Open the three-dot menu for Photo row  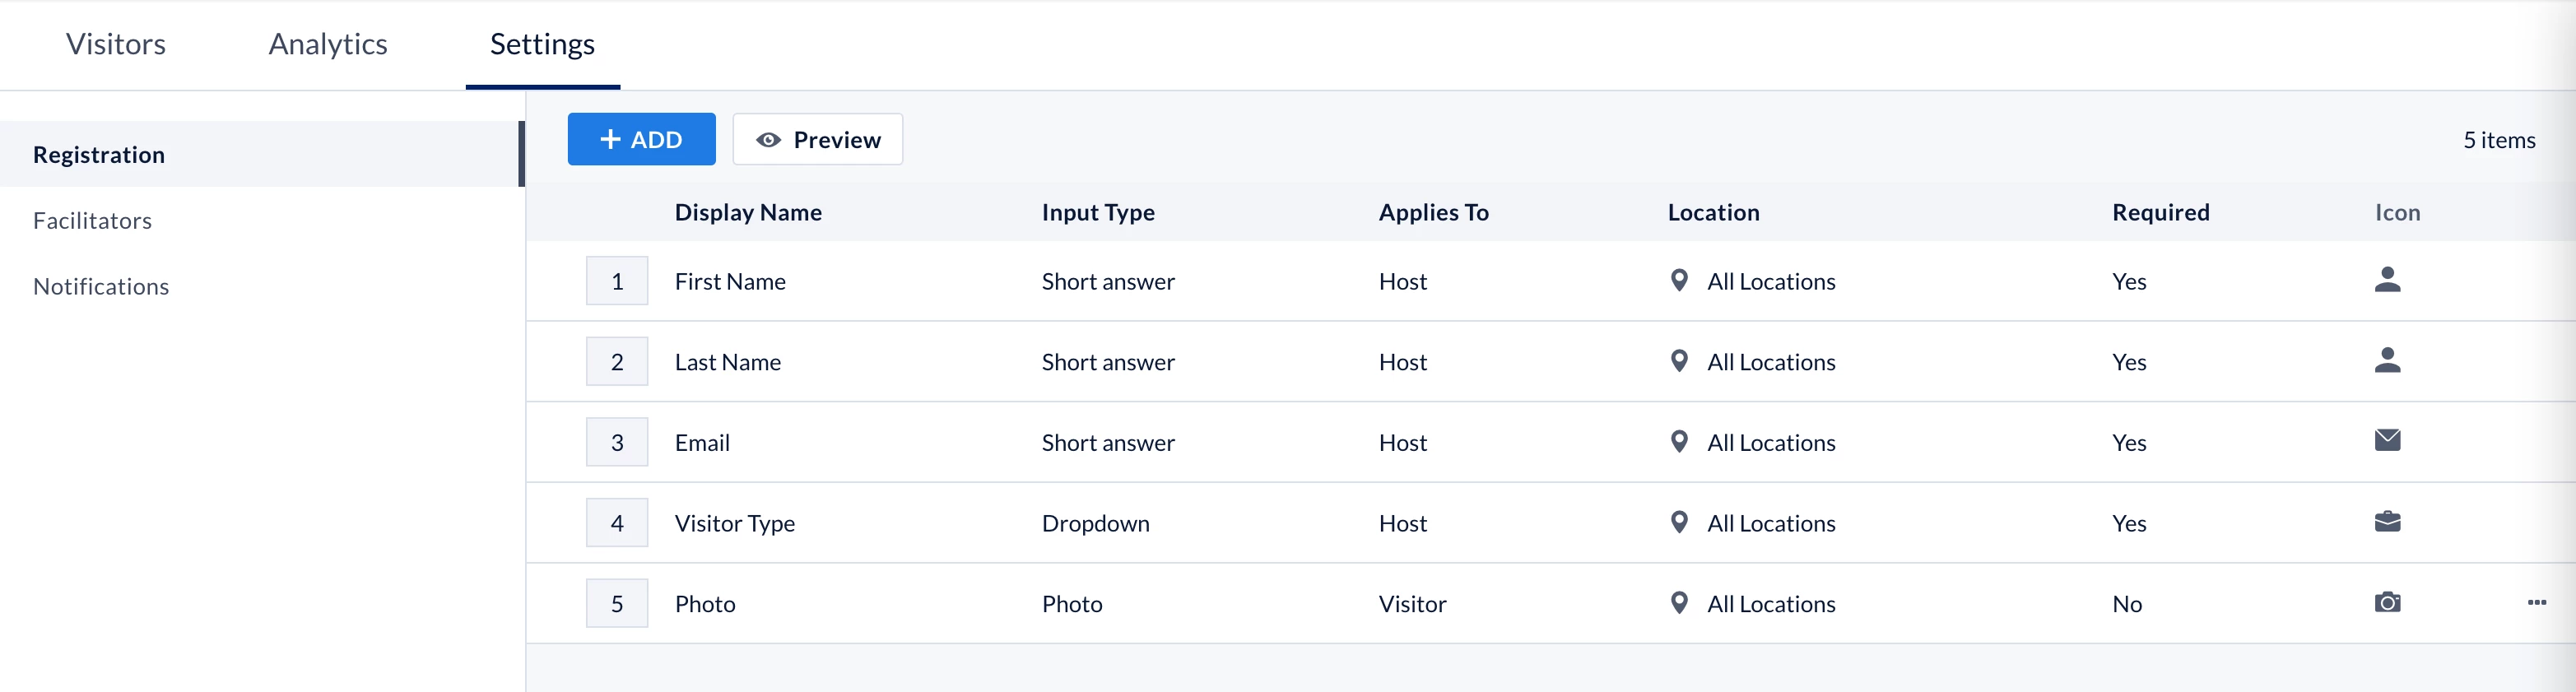2536,603
